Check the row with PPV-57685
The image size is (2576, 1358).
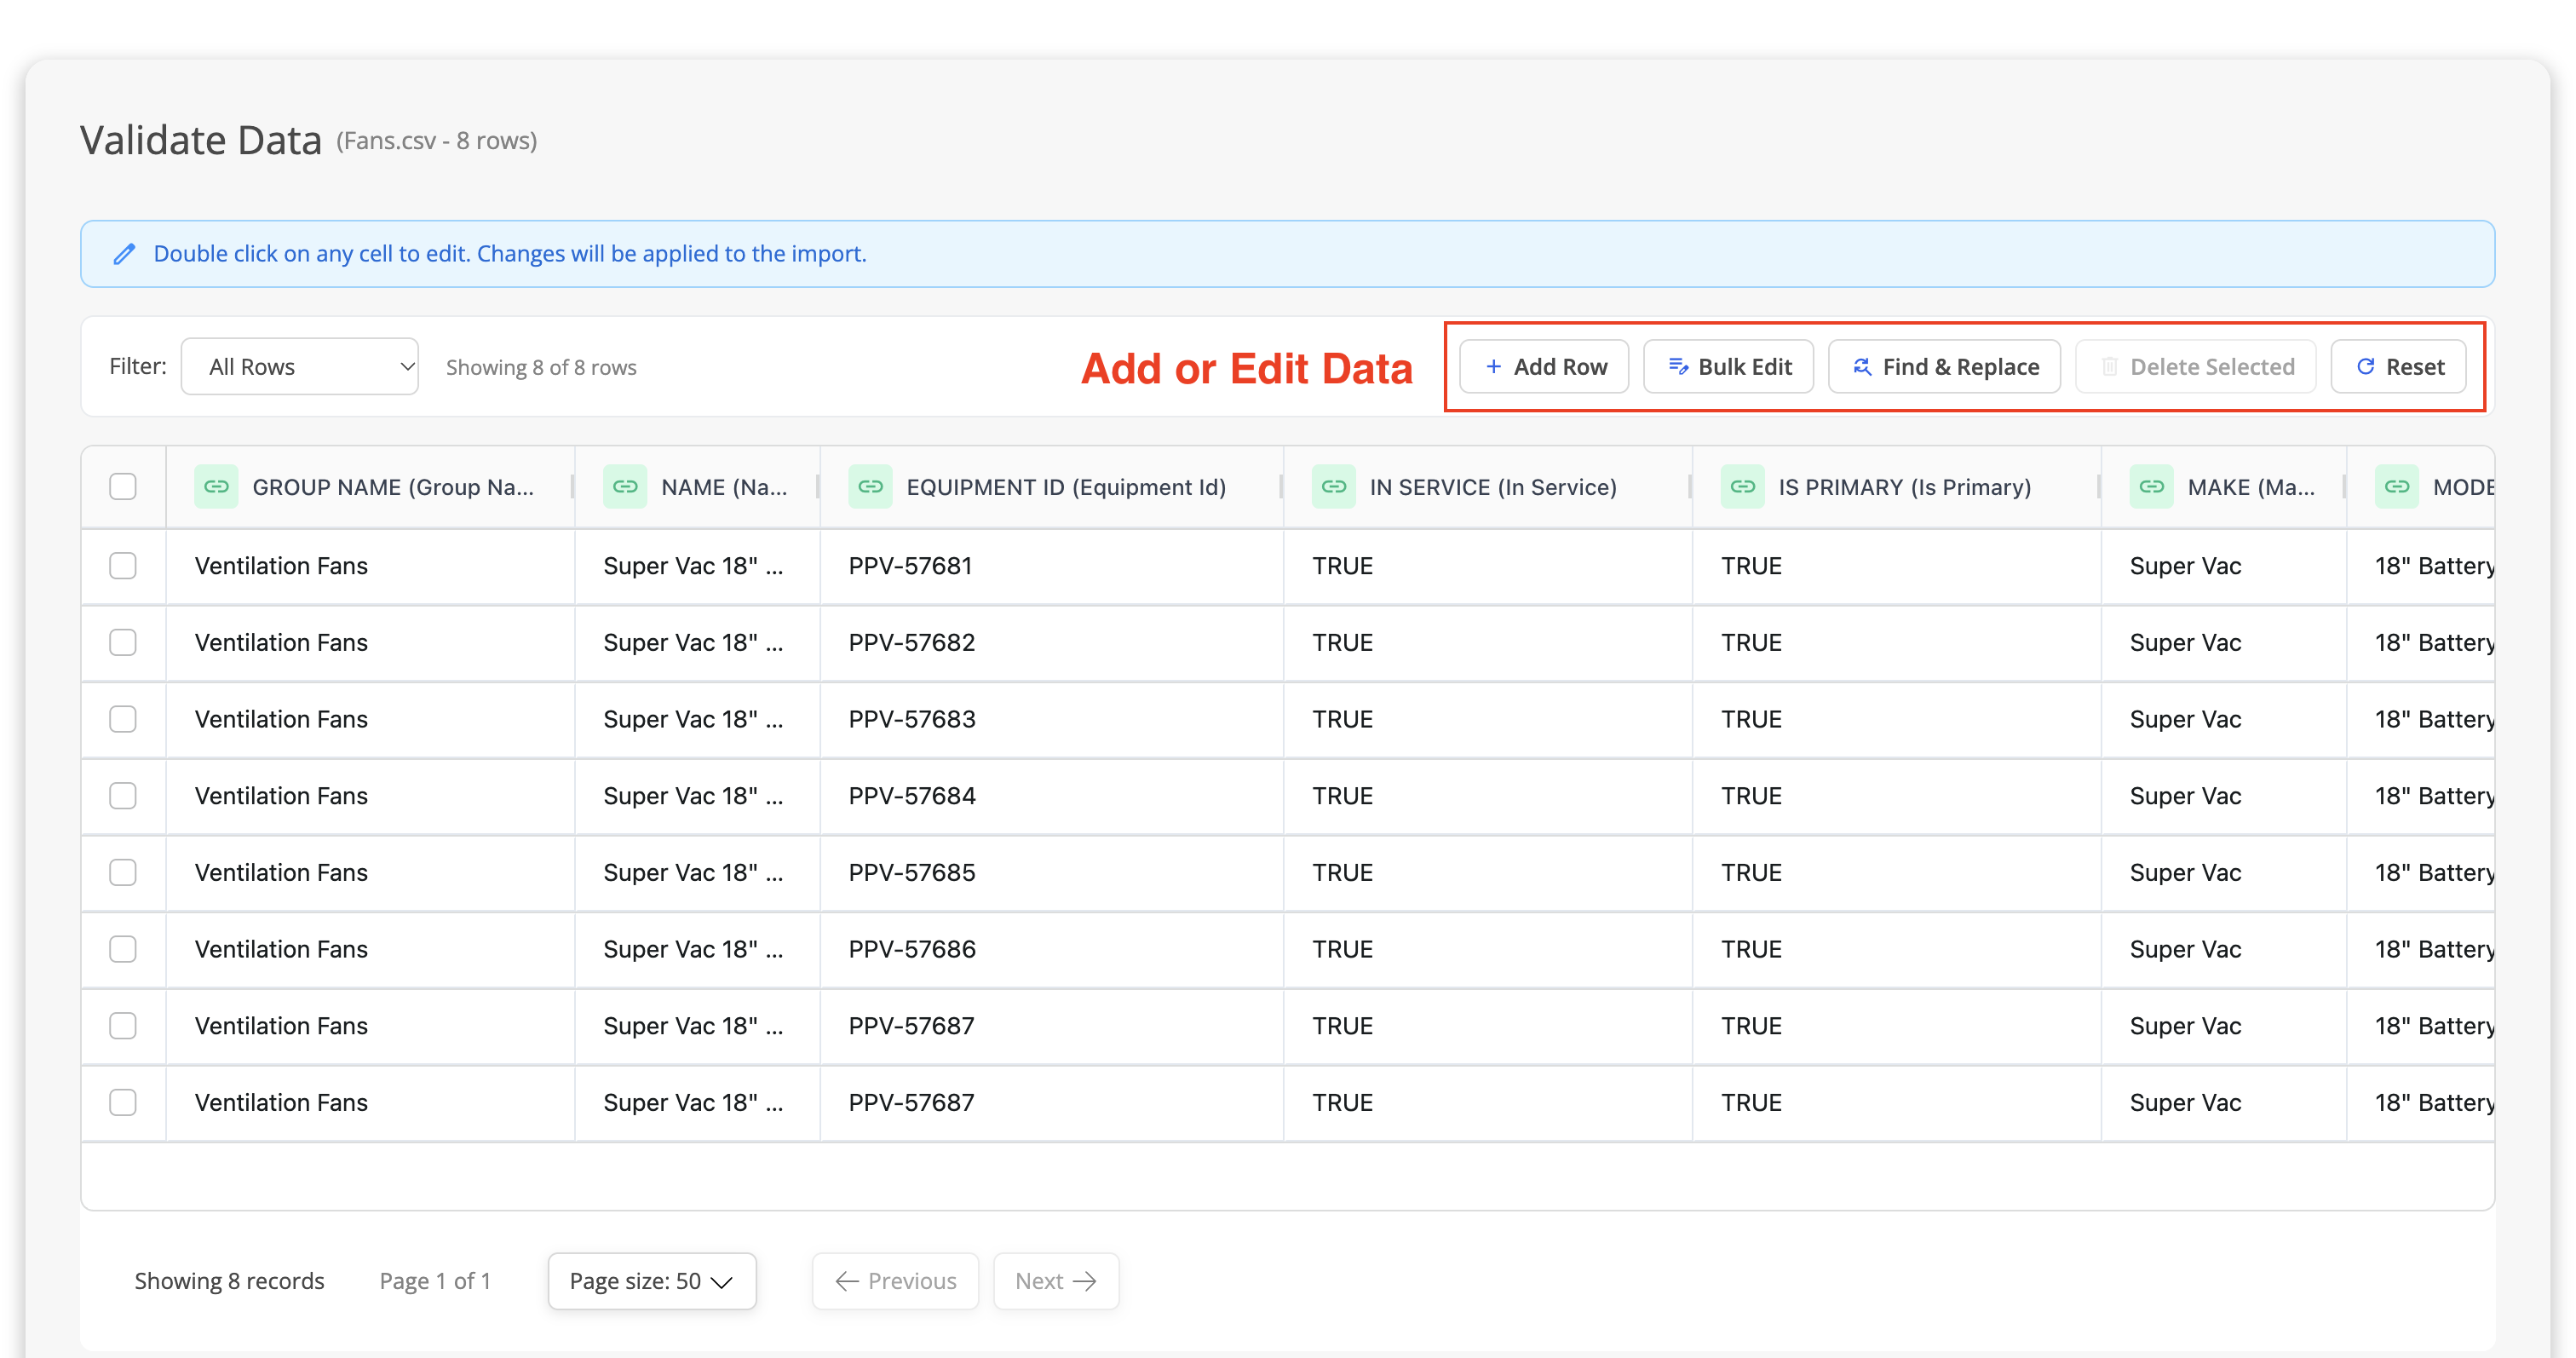(123, 872)
